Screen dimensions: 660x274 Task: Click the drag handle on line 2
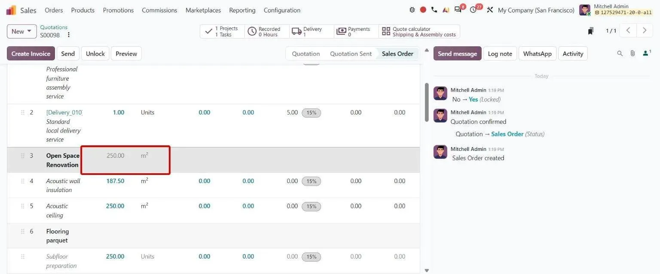pos(23,112)
